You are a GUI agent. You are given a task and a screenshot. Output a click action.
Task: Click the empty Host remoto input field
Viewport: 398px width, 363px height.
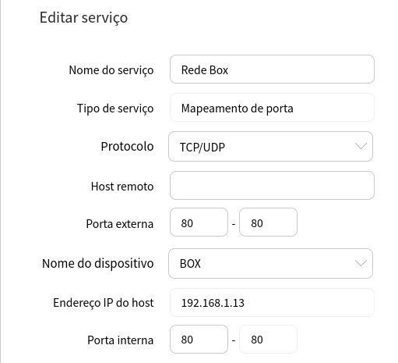coord(272,185)
